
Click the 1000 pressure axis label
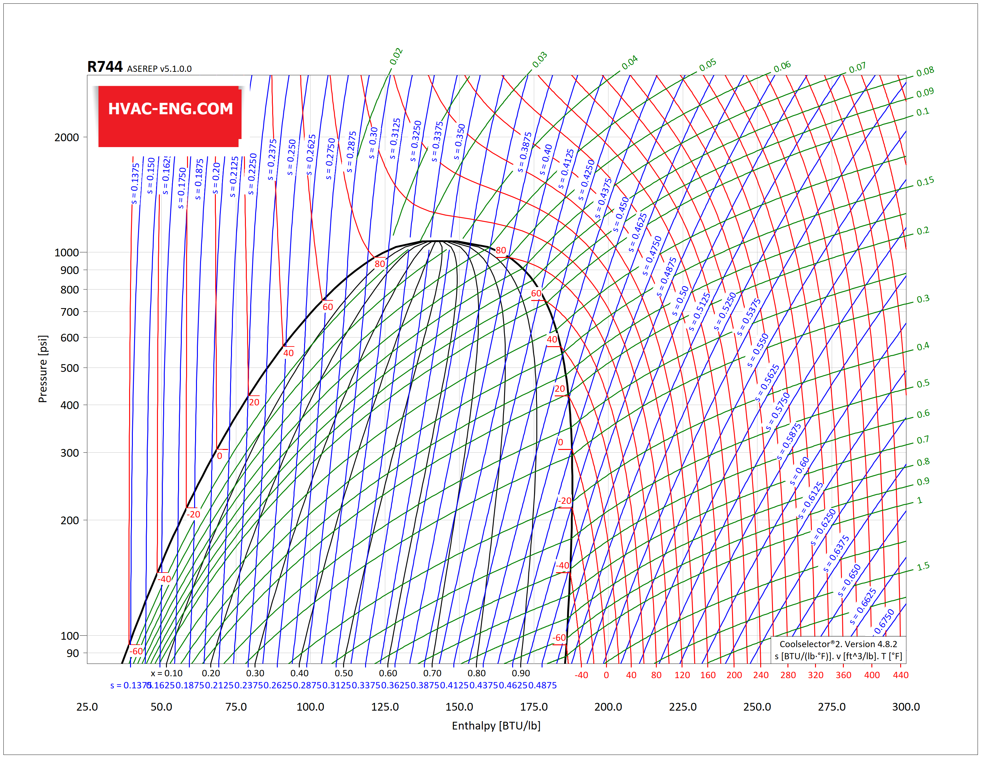pos(67,252)
